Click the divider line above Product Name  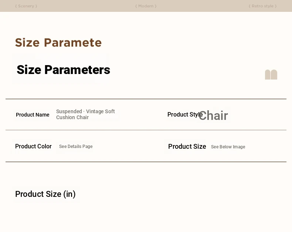pos(146,99)
